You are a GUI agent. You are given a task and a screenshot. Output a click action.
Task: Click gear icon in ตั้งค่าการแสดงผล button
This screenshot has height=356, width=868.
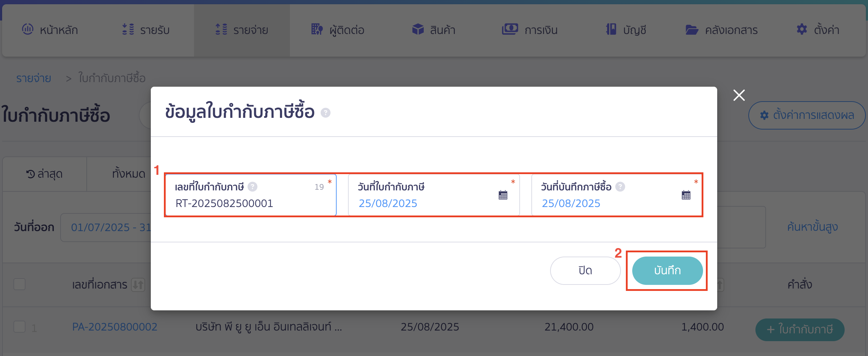coord(764,115)
